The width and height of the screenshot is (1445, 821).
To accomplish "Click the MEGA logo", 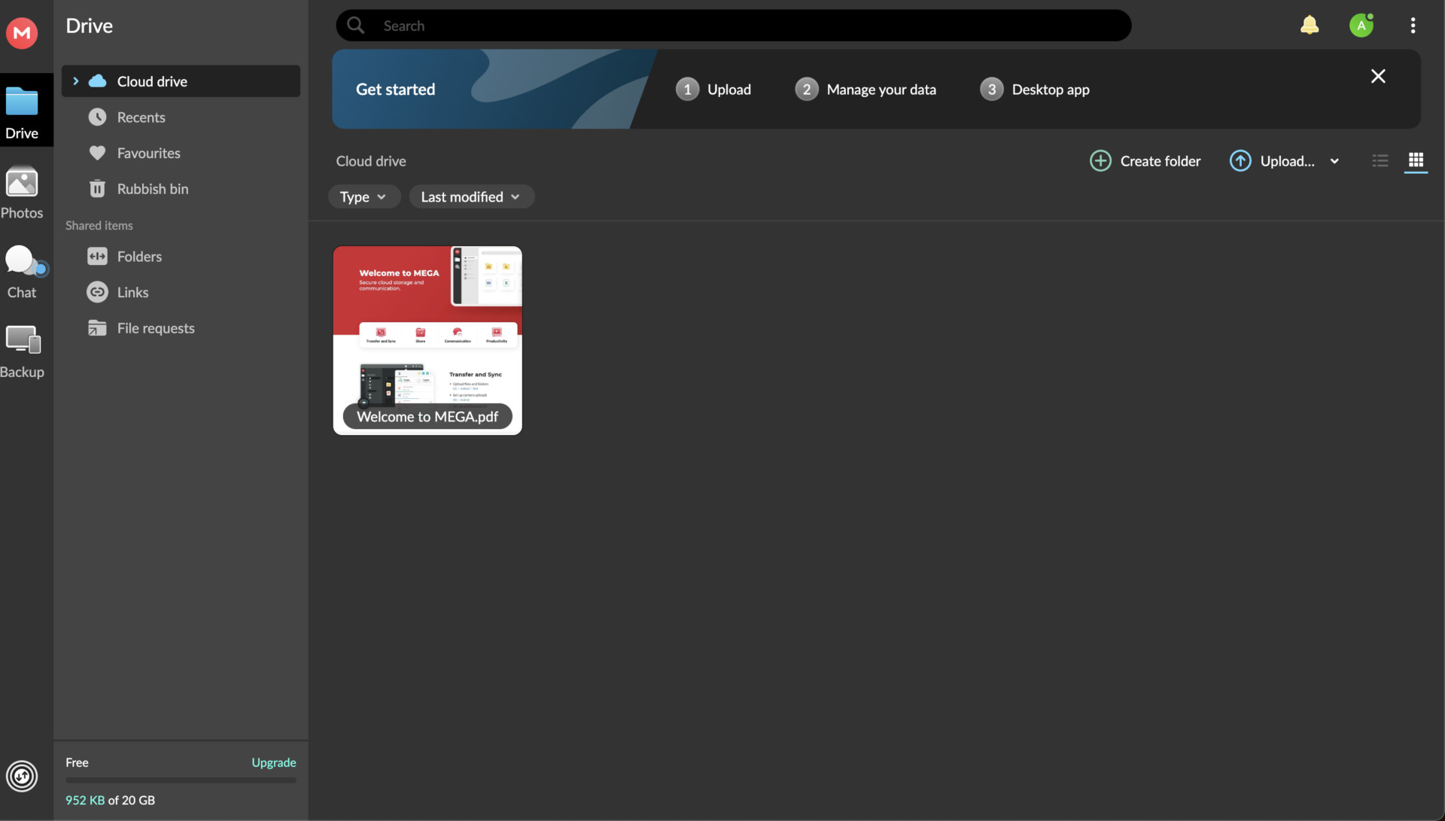I will pos(21,32).
